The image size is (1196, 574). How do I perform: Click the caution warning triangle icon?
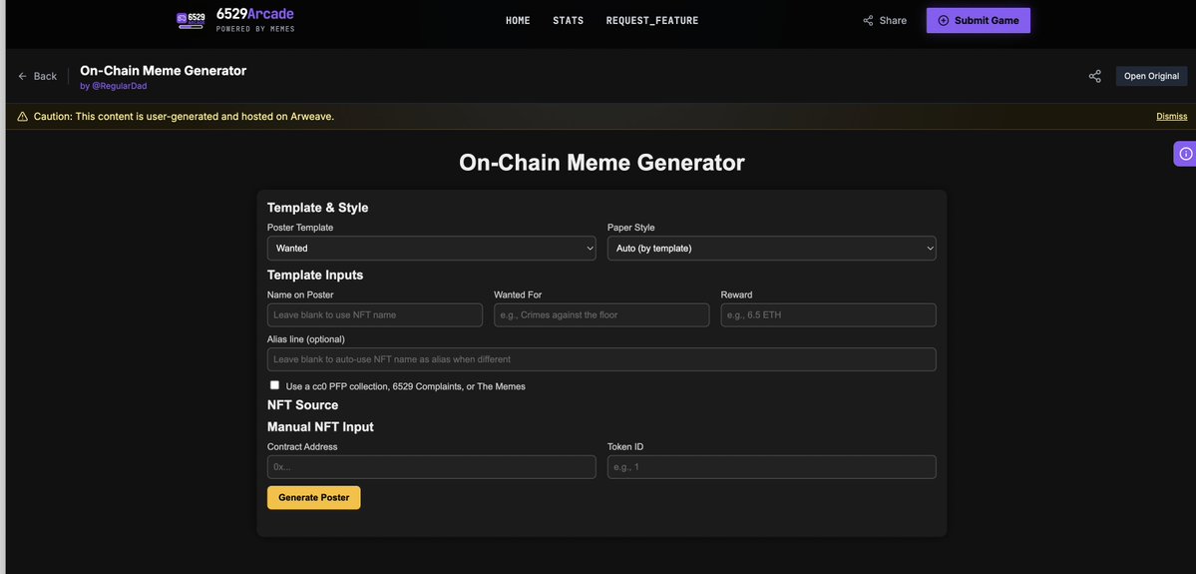[22, 116]
